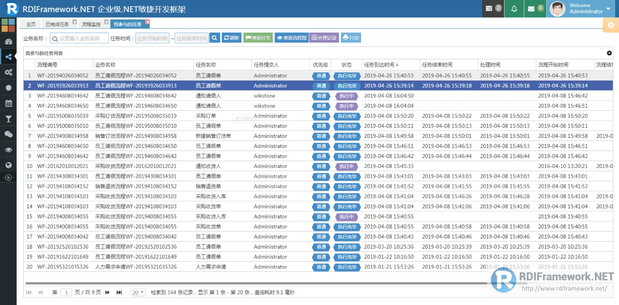Collapse the 我参与的任务列表 panel
619x305 pixels.
coord(609,53)
